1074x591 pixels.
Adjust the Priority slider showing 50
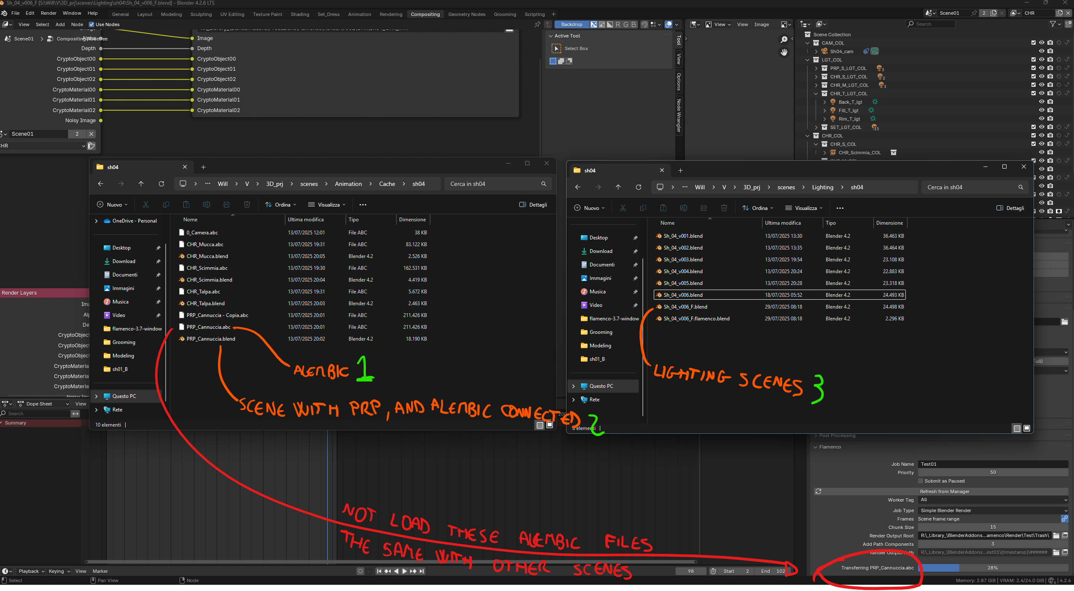tap(993, 472)
